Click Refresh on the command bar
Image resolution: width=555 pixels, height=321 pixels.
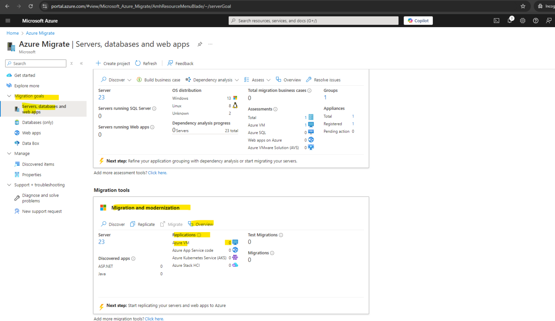pyautogui.click(x=146, y=63)
